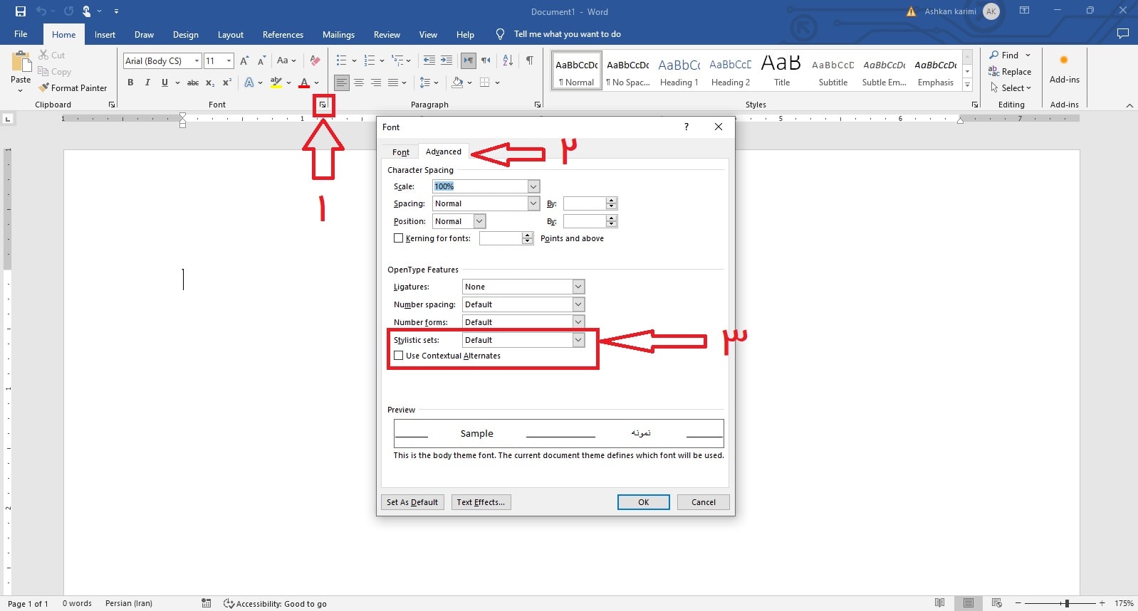The image size is (1138, 611).
Task: Open the Font dialog launcher icon
Action: click(323, 105)
